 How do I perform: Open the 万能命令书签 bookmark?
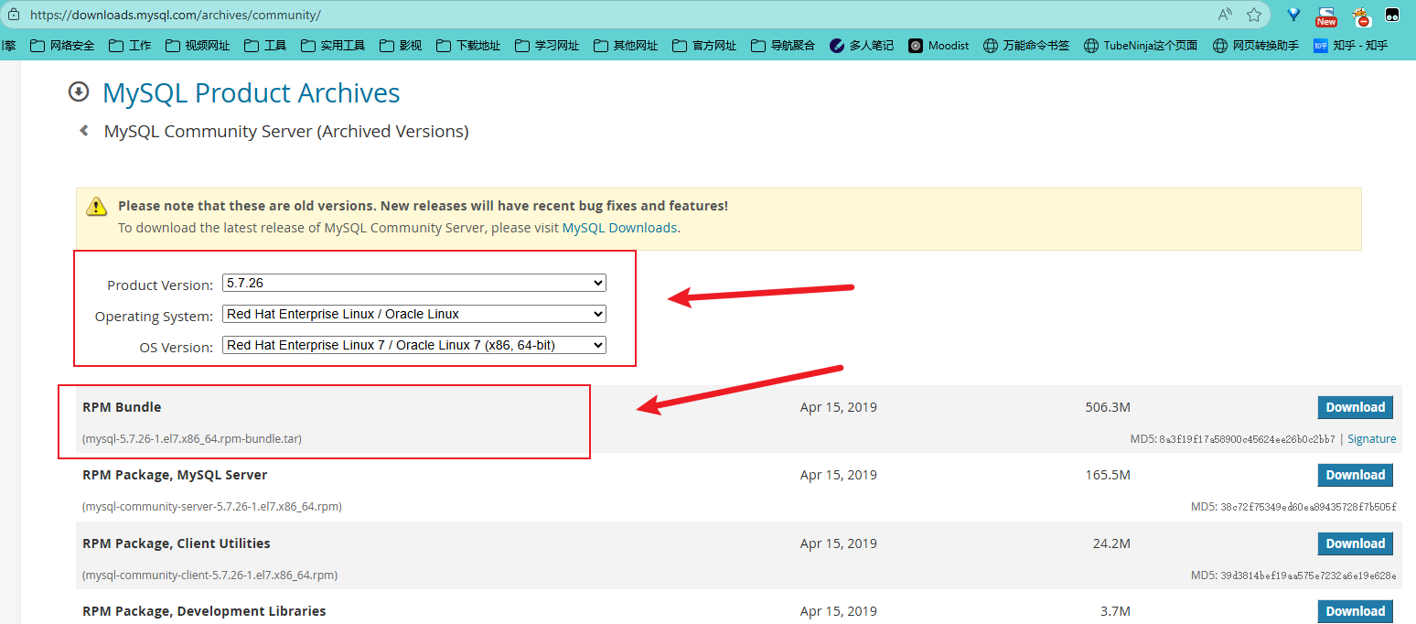point(1026,45)
